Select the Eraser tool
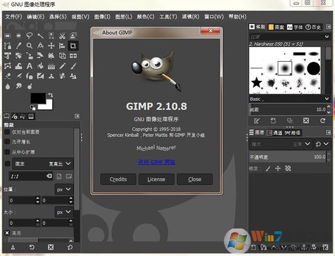This screenshot has width=335, height=256. click(8, 76)
